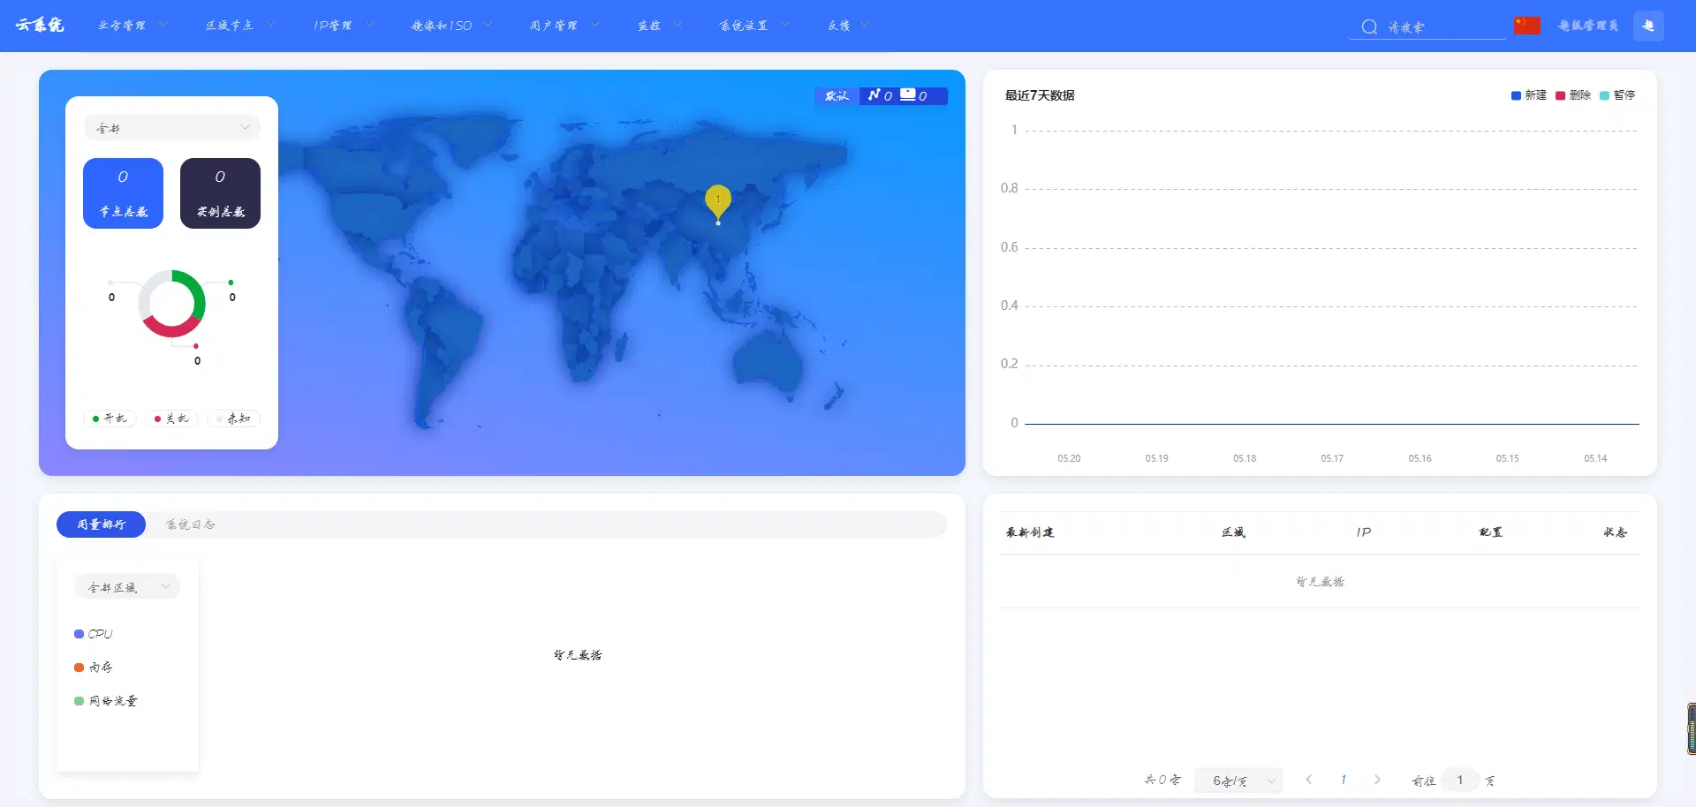Click the CPU blue color legend swatch

79,634
